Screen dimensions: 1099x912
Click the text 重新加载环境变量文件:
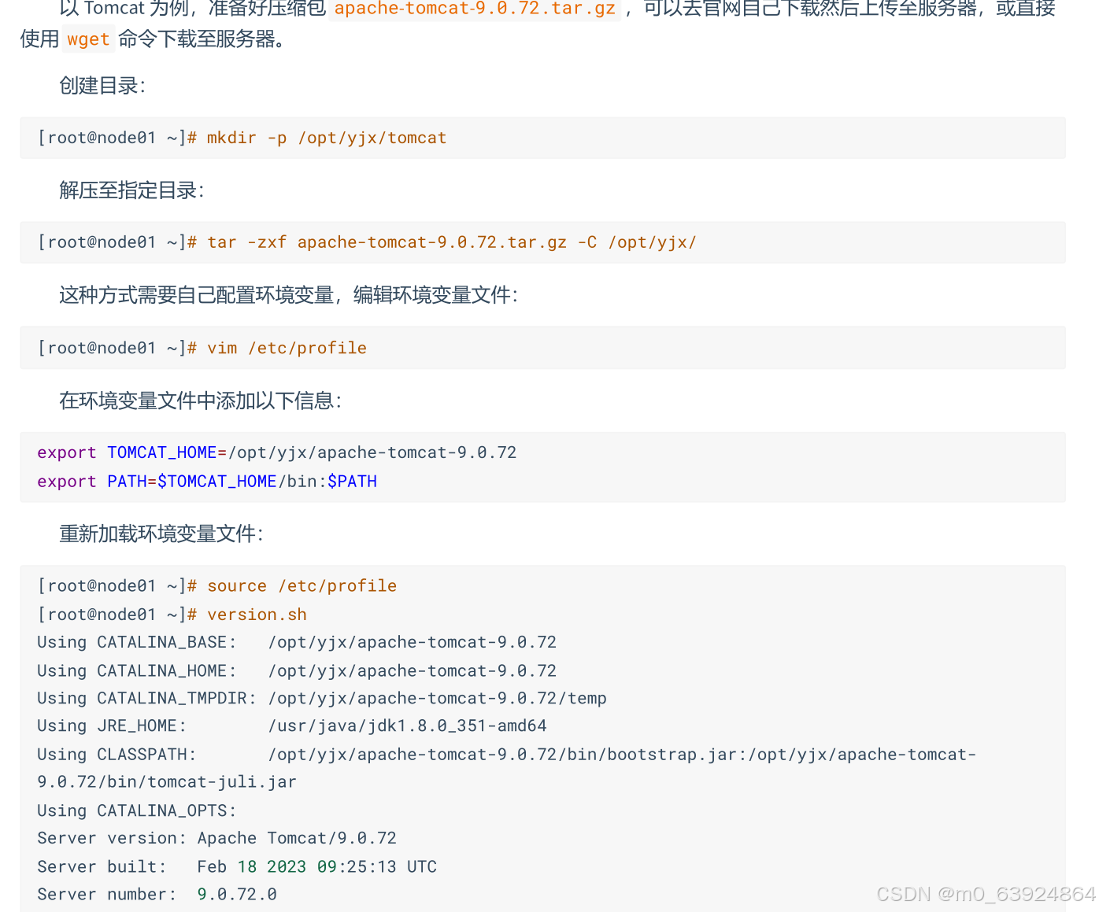click(x=161, y=534)
